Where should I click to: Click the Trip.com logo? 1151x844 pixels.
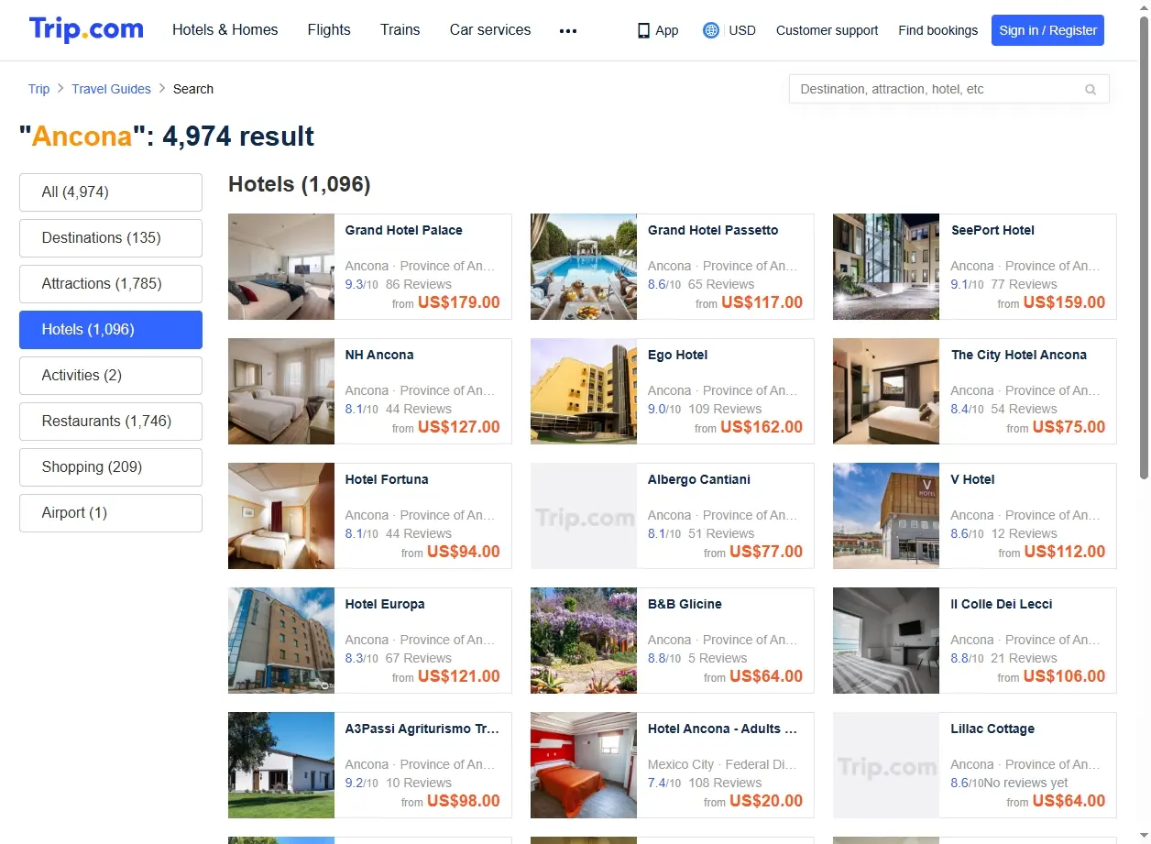[86, 29]
